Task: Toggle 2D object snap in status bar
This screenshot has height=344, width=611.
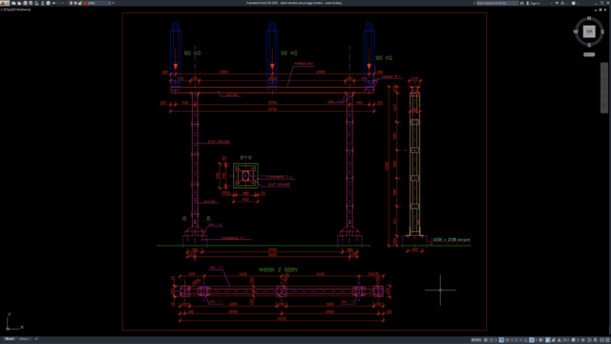Action: [x=532, y=340]
